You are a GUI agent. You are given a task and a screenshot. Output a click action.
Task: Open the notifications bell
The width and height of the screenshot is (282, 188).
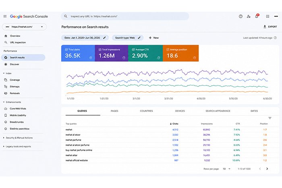(257, 17)
